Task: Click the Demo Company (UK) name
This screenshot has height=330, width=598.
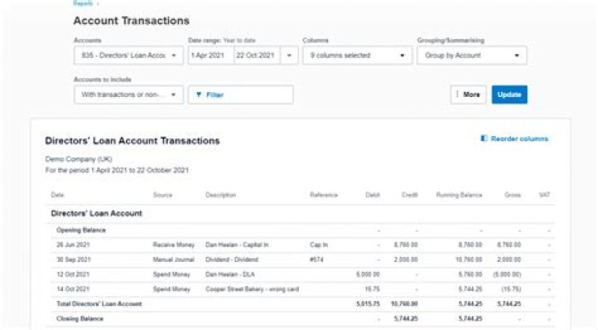Action: 79,159
